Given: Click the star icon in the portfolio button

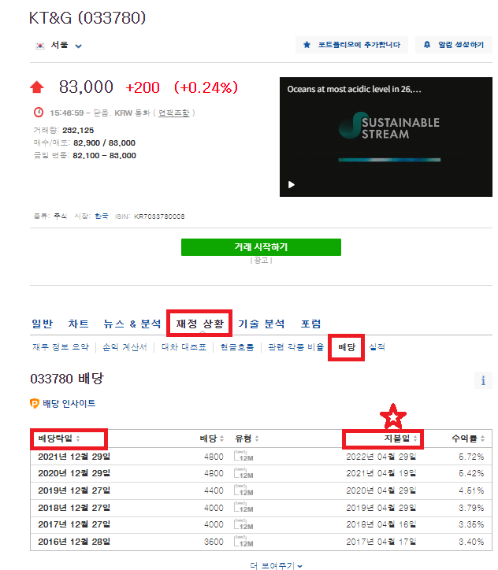Looking at the screenshot, I should point(307,45).
